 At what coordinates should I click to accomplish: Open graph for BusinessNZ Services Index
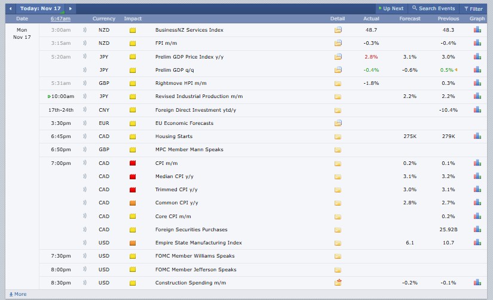tap(477, 30)
